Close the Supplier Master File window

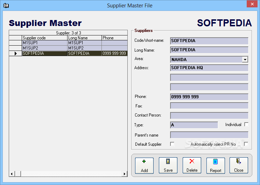click(x=252, y=4)
